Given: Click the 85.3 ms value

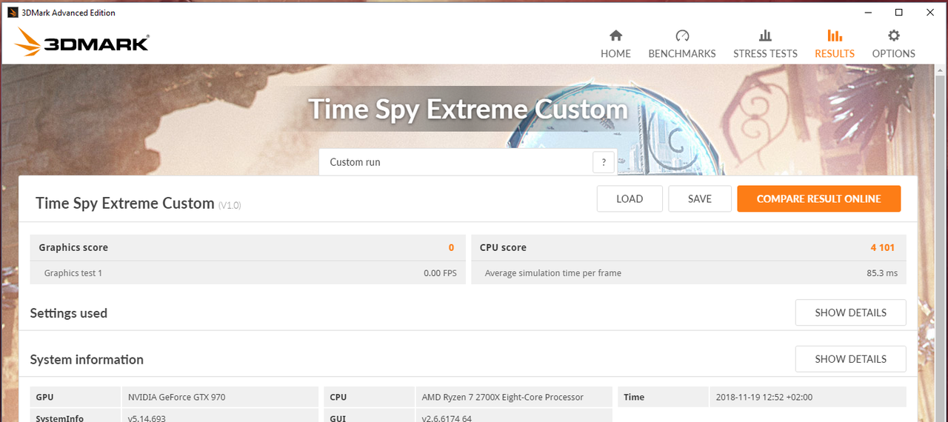Looking at the screenshot, I should point(882,273).
